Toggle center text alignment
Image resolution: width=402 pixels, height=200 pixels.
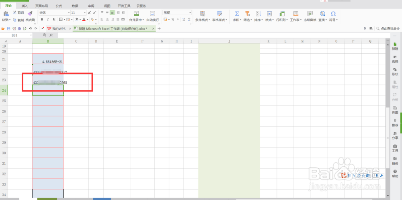pos(107,19)
